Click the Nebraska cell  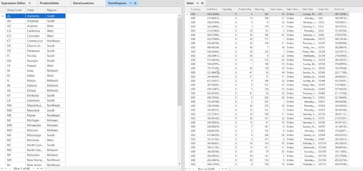(35, 155)
